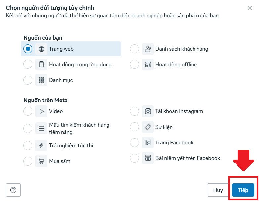
Task: Select the Video source radio button
Action: pyautogui.click(x=28, y=111)
